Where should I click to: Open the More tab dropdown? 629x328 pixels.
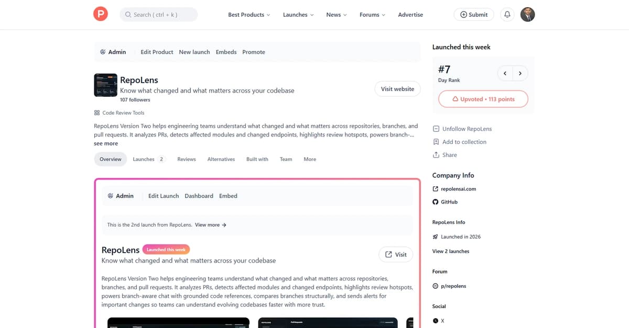[309, 159]
